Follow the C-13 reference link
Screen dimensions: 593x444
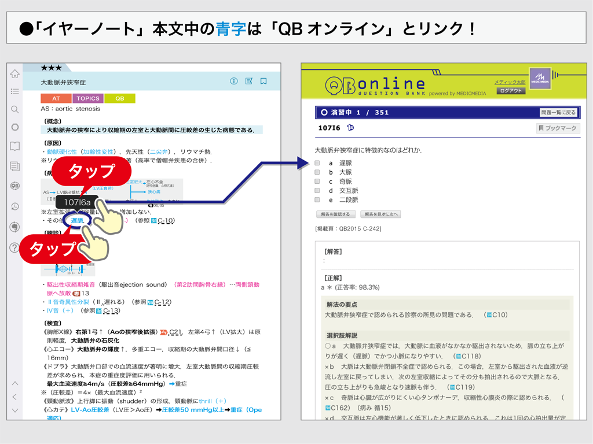111,310
